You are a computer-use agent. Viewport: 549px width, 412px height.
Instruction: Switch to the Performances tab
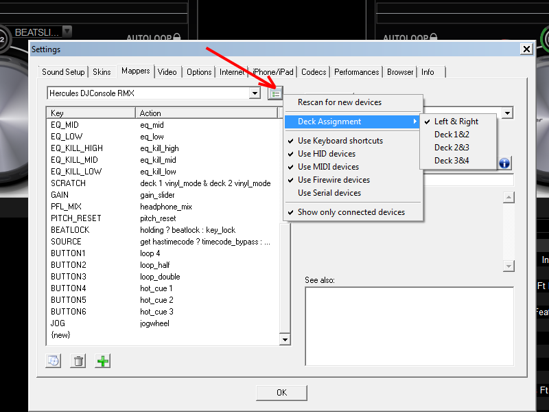[x=356, y=72]
